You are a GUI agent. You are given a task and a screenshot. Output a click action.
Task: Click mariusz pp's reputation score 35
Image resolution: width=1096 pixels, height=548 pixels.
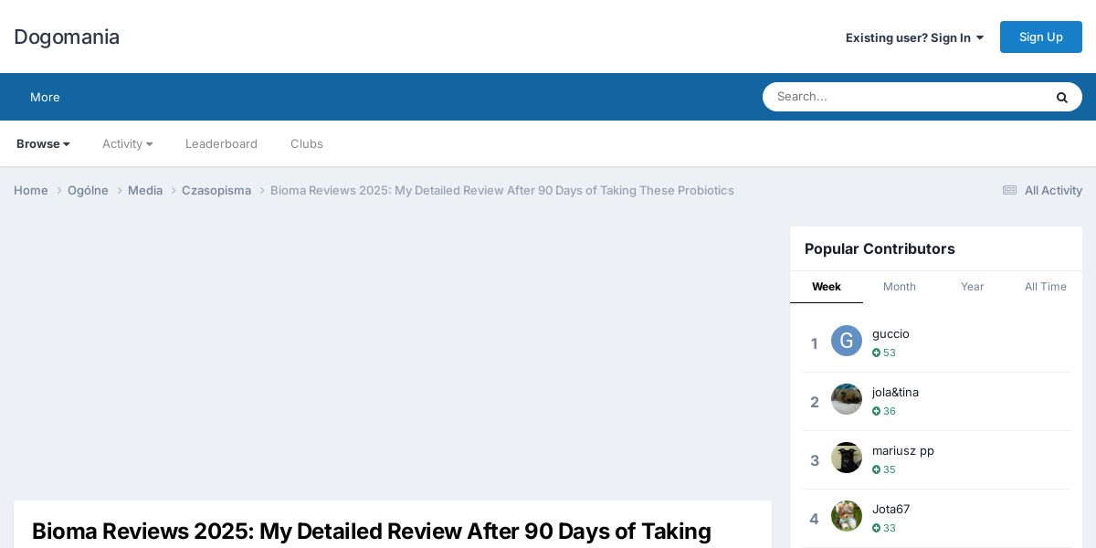(884, 469)
